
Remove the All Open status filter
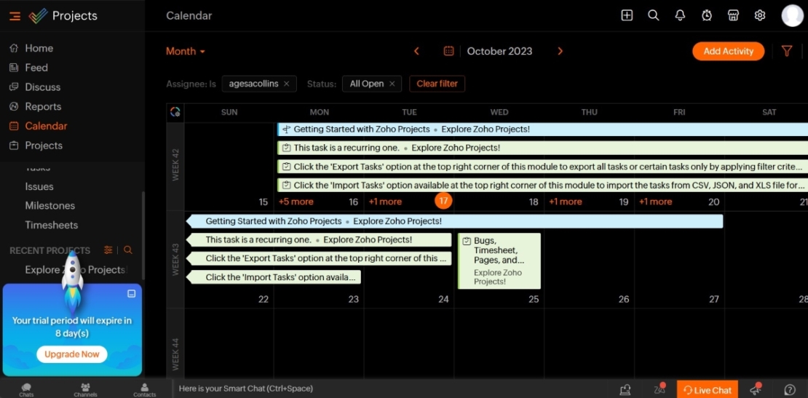[x=392, y=84]
